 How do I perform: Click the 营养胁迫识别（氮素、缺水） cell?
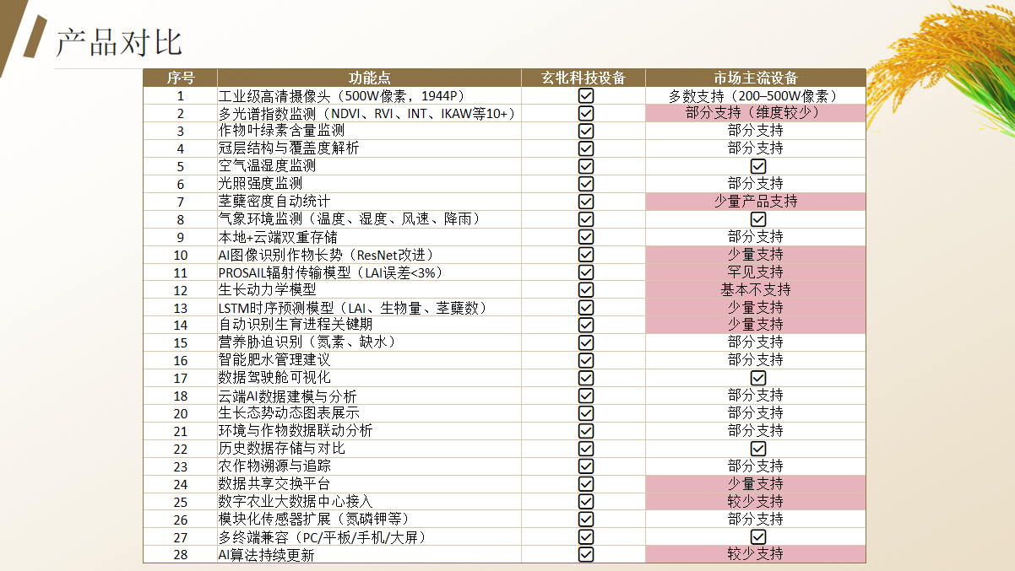pyautogui.click(x=369, y=342)
